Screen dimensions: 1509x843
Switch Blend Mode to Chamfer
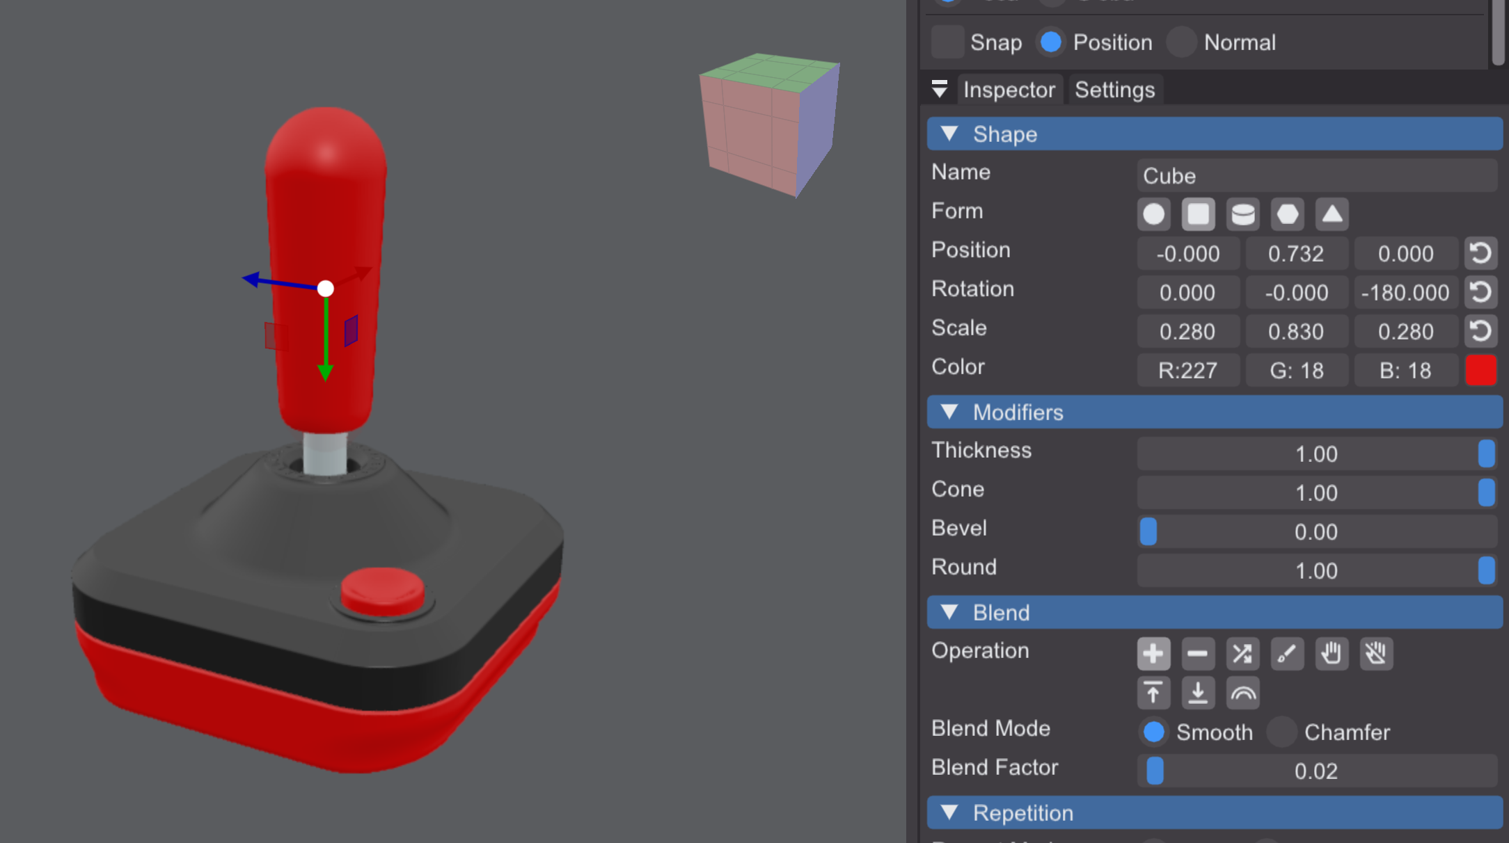click(1281, 732)
